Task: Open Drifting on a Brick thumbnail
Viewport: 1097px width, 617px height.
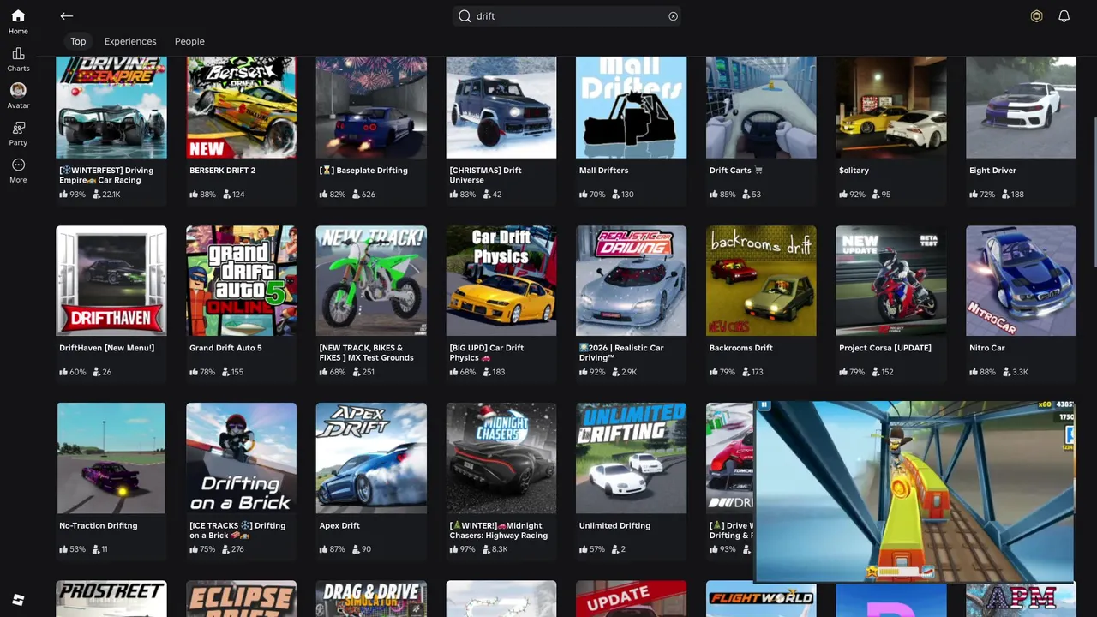Action: pyautogui.click(x=242, y=458)
